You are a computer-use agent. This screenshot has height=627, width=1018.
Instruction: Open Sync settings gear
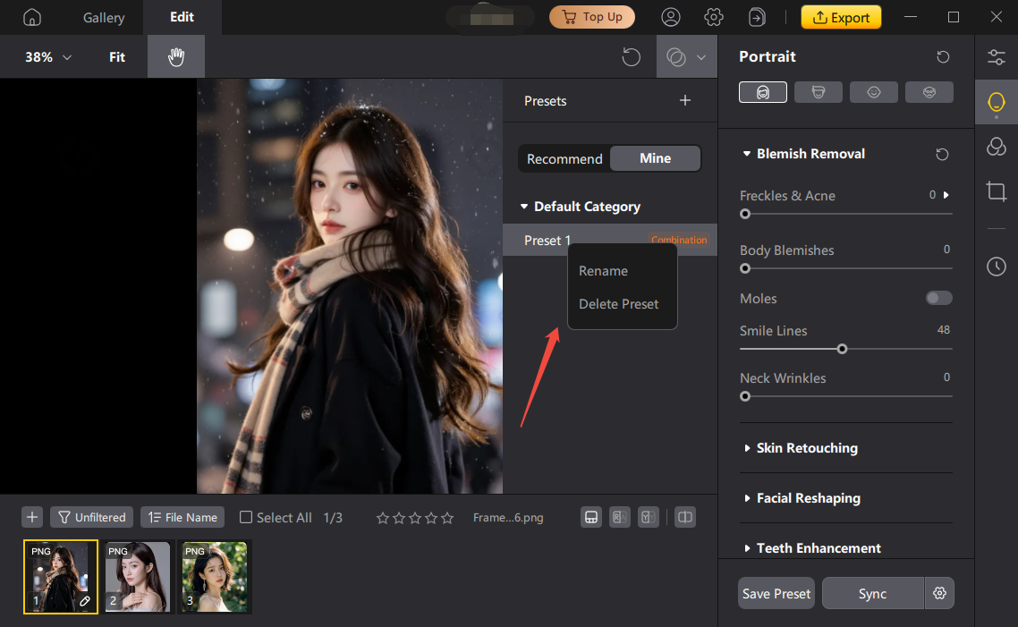click(939, 593)
